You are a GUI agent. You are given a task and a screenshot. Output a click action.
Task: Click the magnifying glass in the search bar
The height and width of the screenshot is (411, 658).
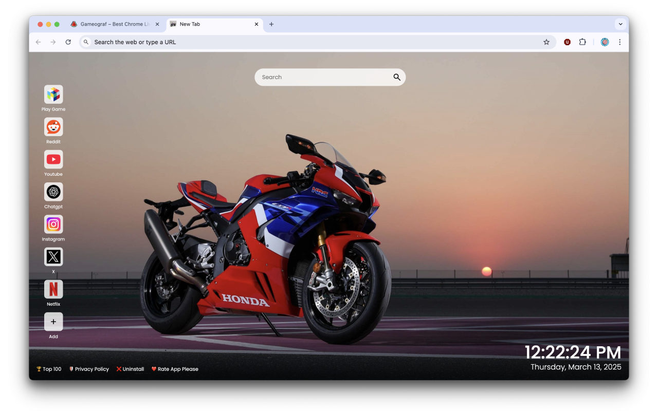pyautogui.click(x=396, y=77)
